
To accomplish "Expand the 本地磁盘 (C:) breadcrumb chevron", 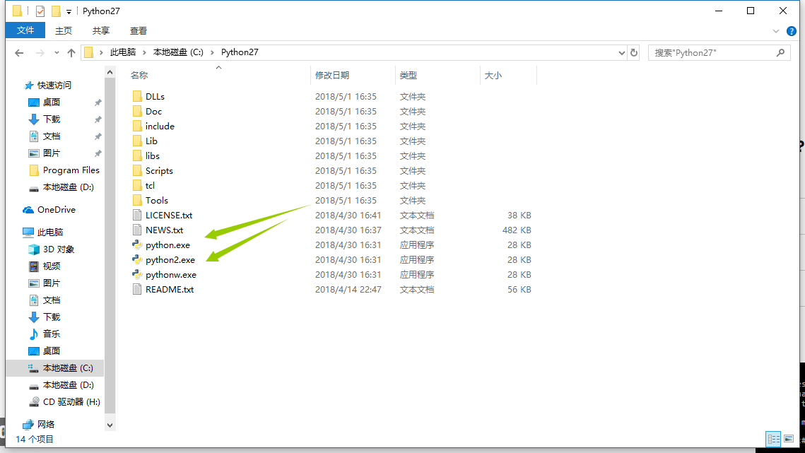I will [212, 52].
